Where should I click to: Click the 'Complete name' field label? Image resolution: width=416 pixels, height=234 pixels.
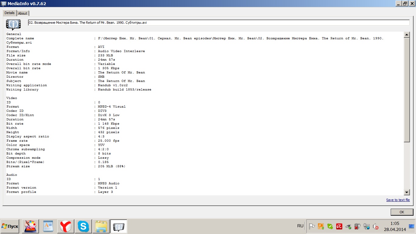[x=20, y=38]
